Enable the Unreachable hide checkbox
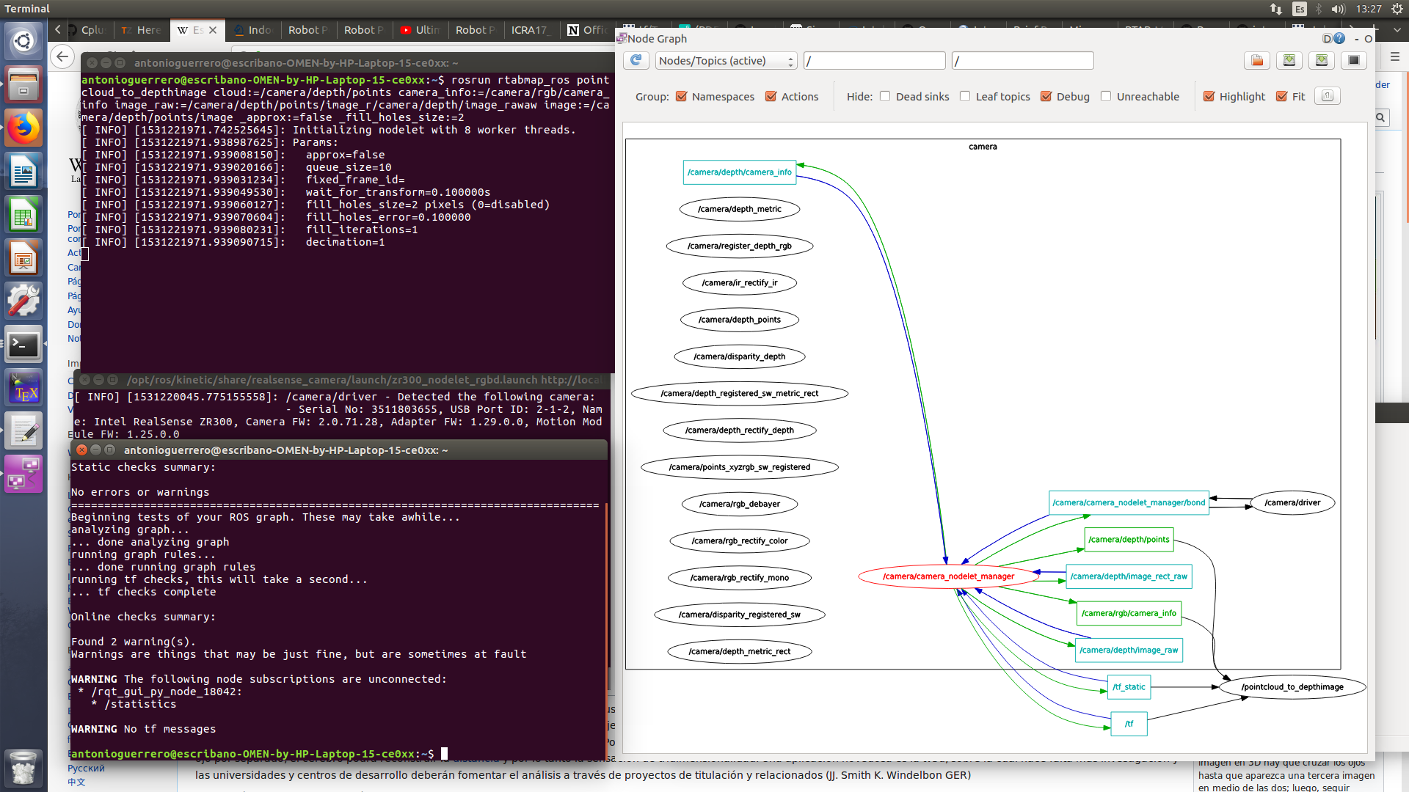The image size is (1409, 792). pyautogui.click(x=1105, y=96)
